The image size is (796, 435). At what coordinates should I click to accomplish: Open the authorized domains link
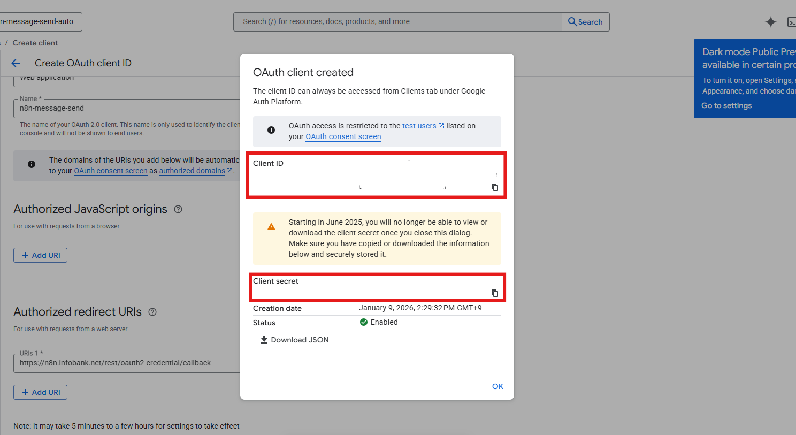coord(192,171)
